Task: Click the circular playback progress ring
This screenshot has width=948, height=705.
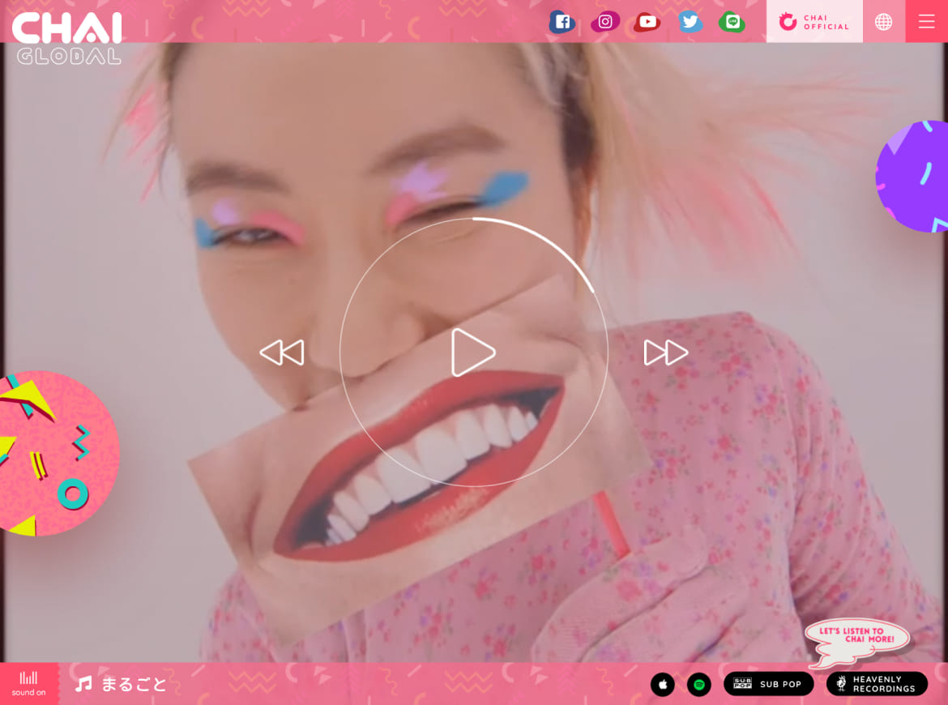Action: 474,352
